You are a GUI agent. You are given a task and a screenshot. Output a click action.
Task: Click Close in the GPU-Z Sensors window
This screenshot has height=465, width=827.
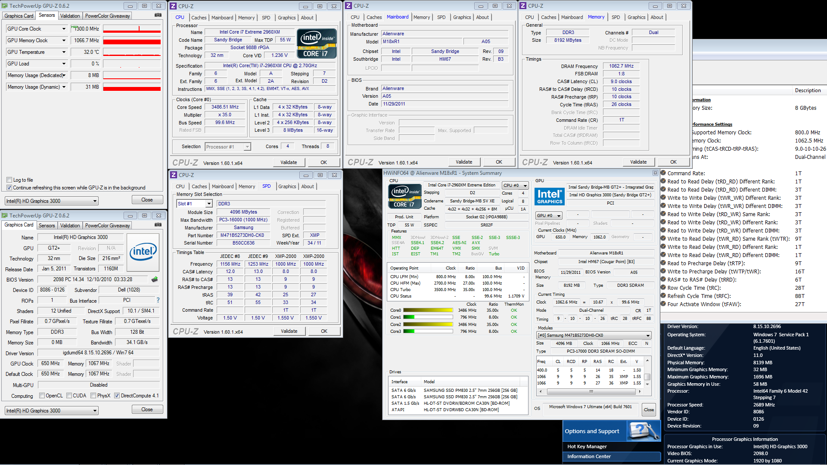147,200
